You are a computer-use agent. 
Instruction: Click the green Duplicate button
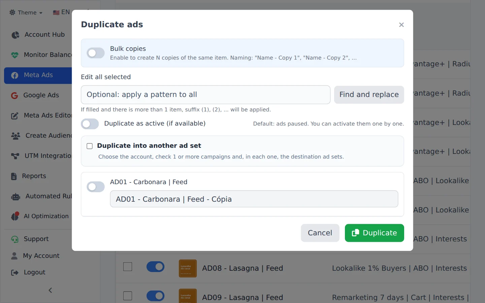point(374,233)
